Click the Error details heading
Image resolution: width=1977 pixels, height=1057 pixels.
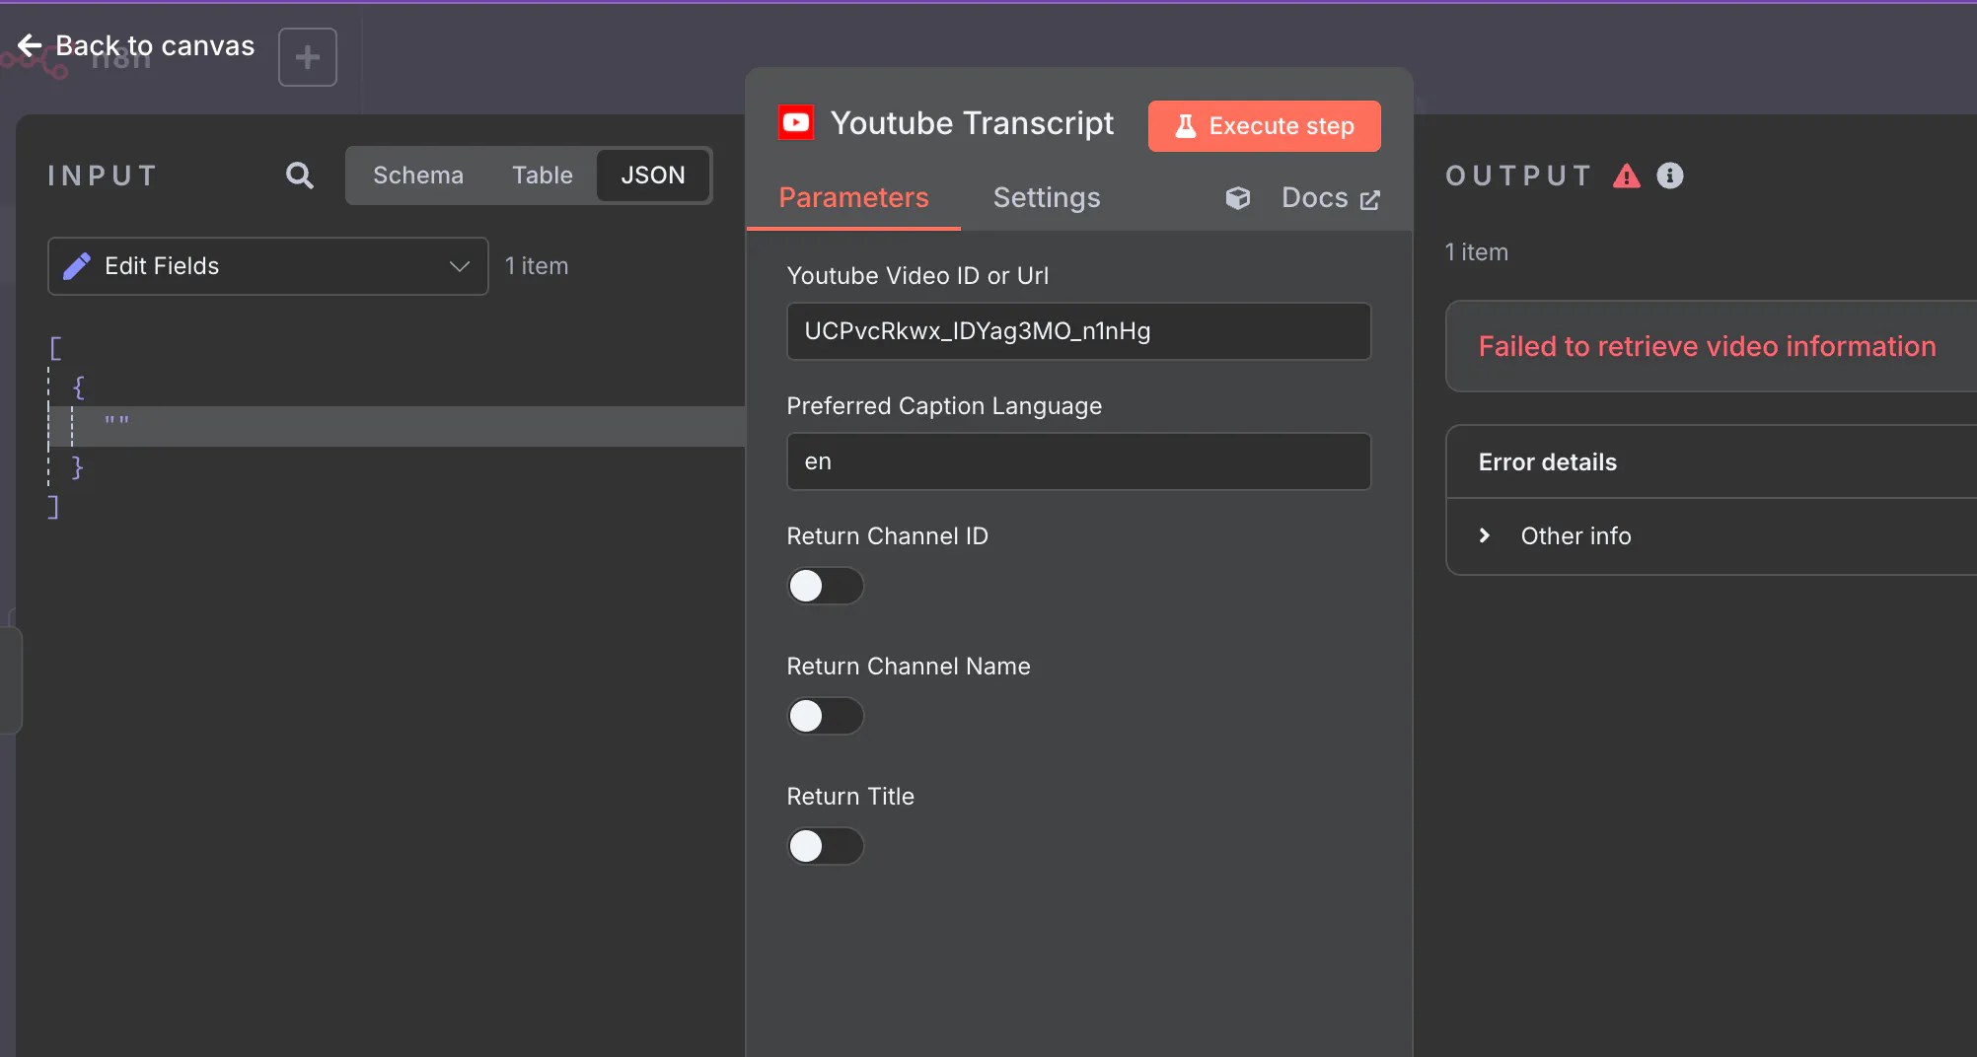coord(1548,462)
